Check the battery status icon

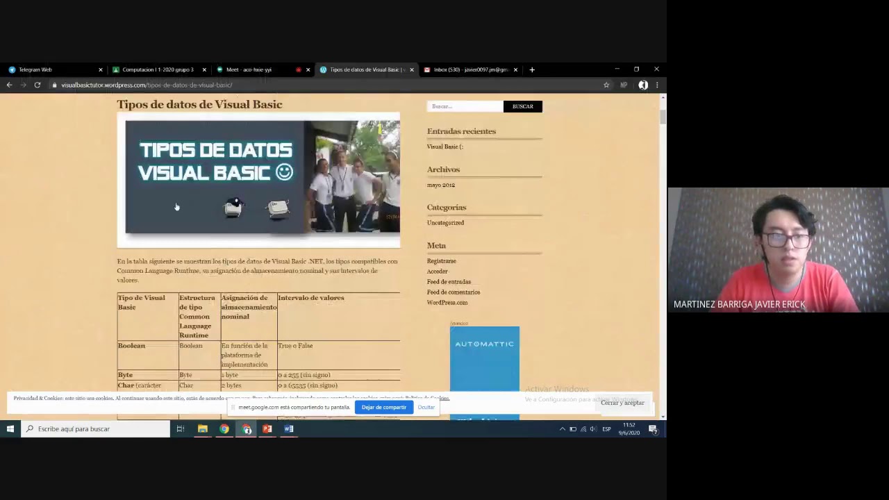(x=573, y=429)
